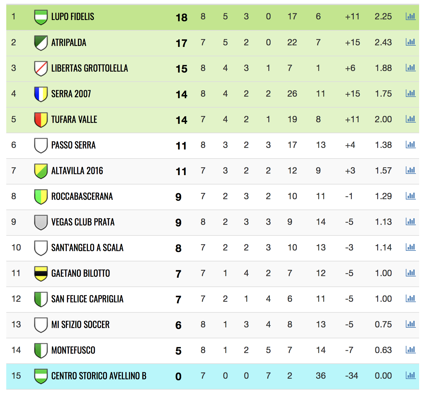Click the Lupo Fidelis team crest
The width and height of the screenshot is (431, 394).
click(41, 17)
